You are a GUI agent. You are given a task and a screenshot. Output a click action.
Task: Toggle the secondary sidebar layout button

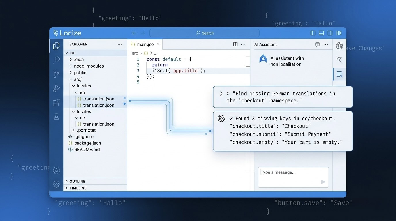(330, 33)
